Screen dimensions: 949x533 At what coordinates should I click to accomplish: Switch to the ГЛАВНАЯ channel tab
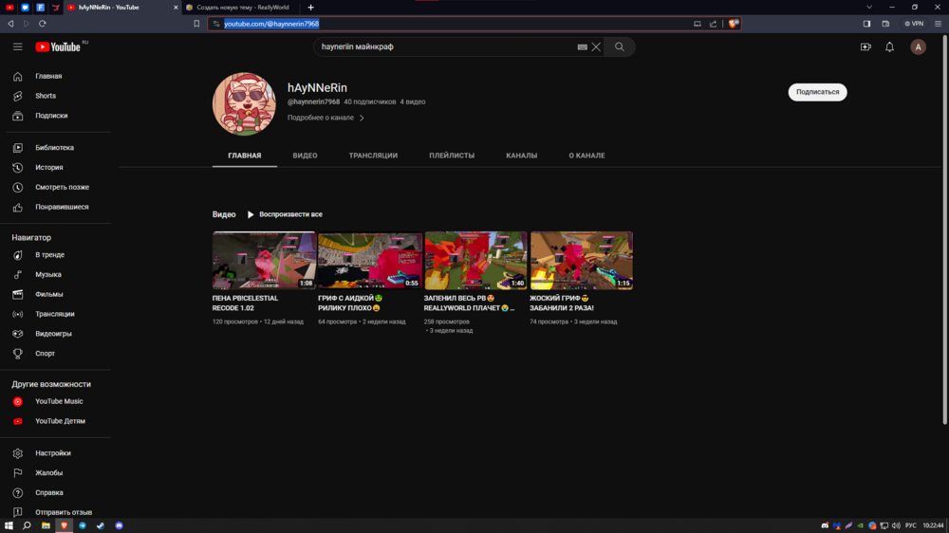[x=245, y=156]
